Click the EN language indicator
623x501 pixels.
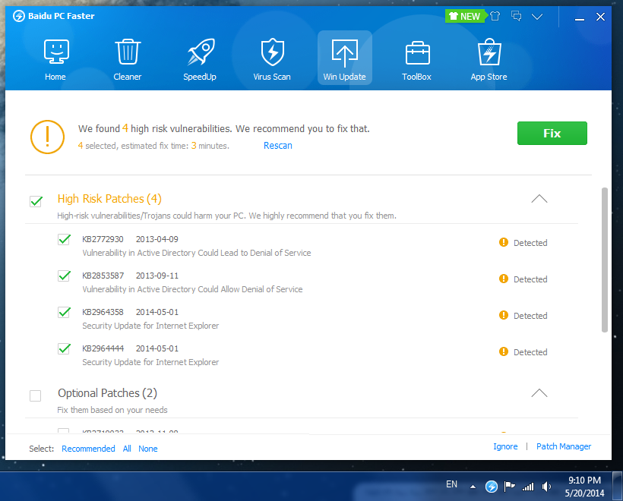[x=452, y=484]
